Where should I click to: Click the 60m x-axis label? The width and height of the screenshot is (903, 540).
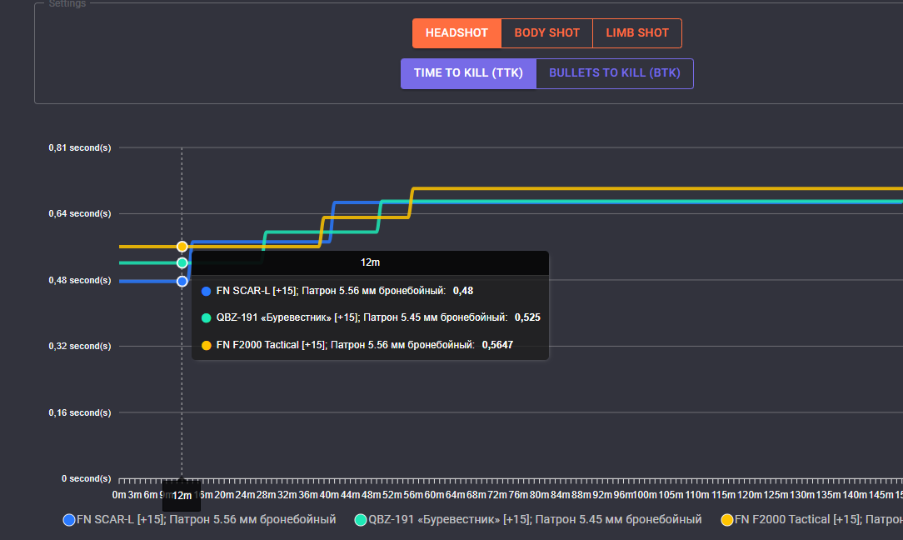coord(434,494)
